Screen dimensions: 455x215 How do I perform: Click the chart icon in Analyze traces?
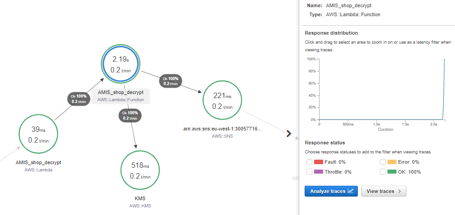pyautogui.click(x=350, y=192)
